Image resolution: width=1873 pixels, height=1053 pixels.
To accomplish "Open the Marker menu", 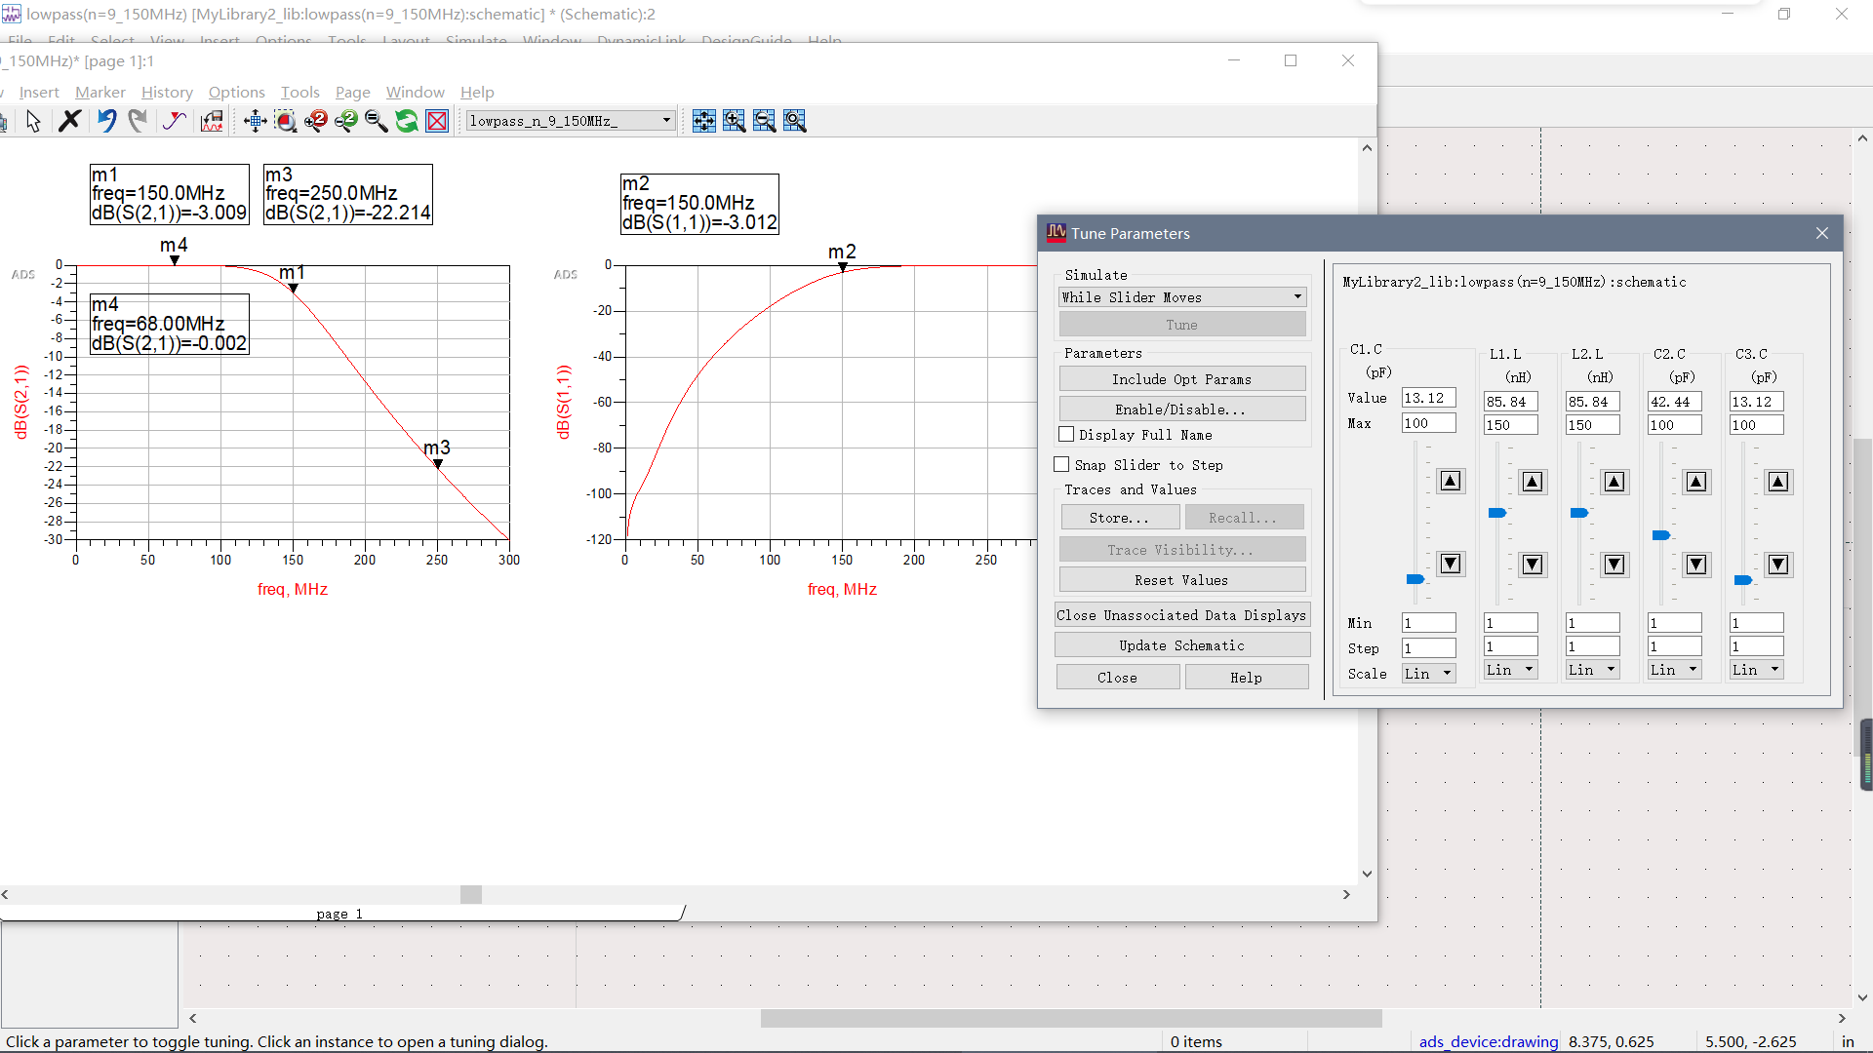I will click(x=100, y=92).
